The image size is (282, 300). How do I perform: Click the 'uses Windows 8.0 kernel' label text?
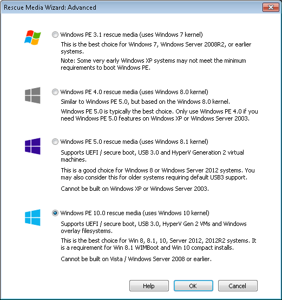174,92
